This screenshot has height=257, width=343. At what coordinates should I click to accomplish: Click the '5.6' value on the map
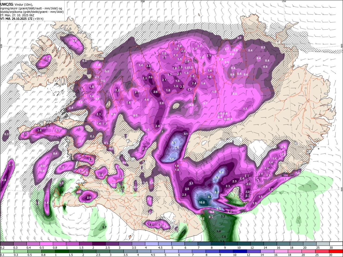(x=172, y=159)
